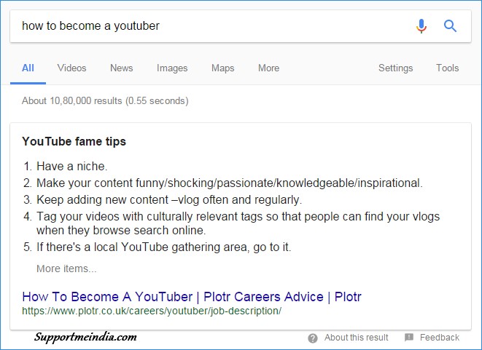The width and height of the screenshot is (482, 350).
Task: Open the Maps tab
Action: click(x=223, y=68)
